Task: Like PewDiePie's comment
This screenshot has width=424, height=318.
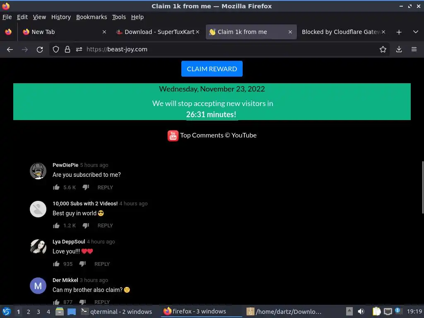Action: click(56, 187)
